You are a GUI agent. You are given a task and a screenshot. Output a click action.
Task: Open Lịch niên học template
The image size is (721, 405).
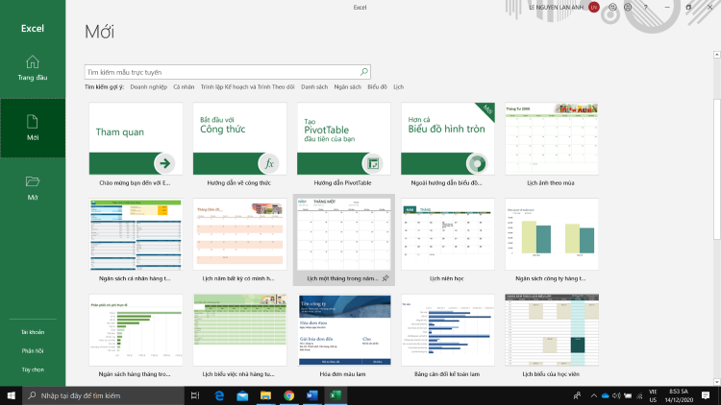tap(448, 234)
